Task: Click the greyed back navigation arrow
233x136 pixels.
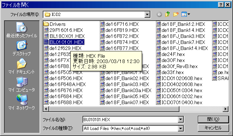Action: 159,15
